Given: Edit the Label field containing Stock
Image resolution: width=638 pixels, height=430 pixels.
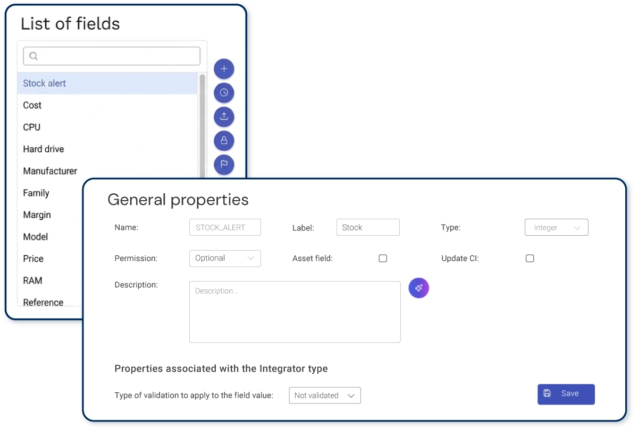Looking at the screenshot, I should (368, 227).
